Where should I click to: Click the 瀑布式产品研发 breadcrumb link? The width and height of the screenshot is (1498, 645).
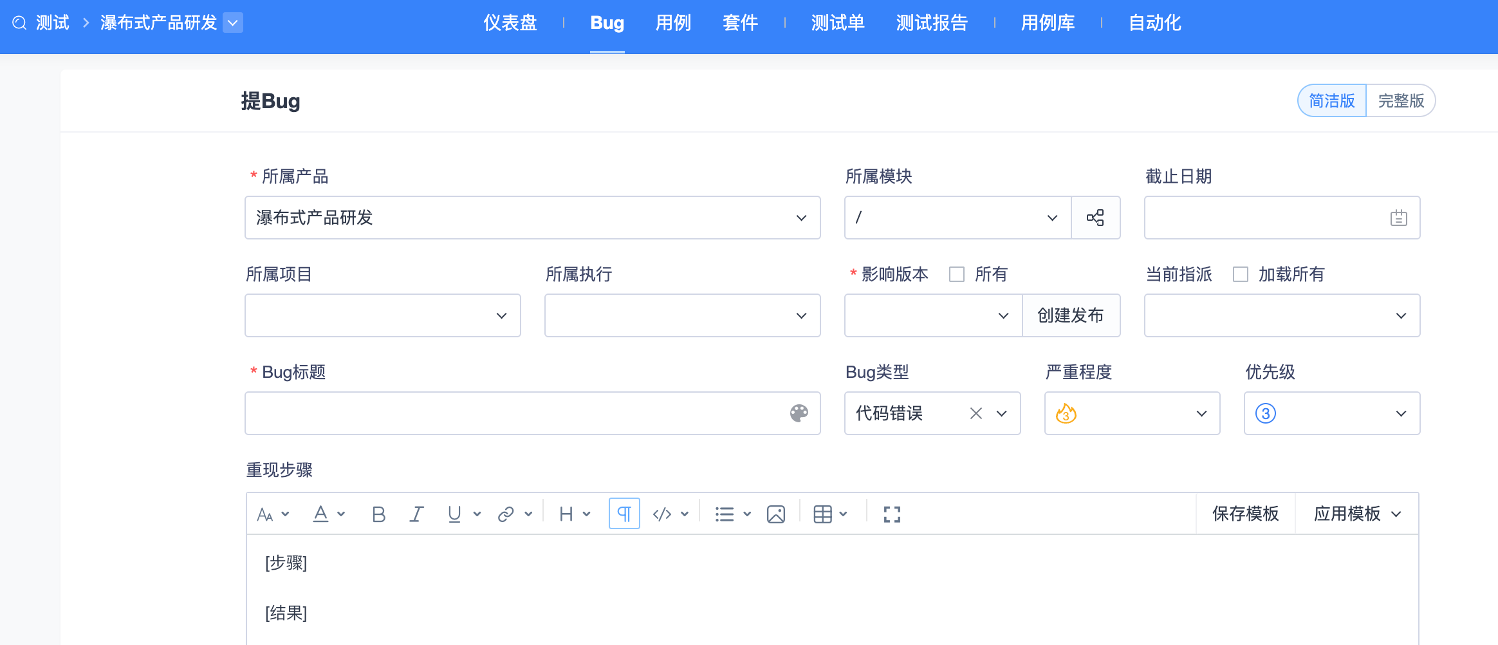coord(159,23)
